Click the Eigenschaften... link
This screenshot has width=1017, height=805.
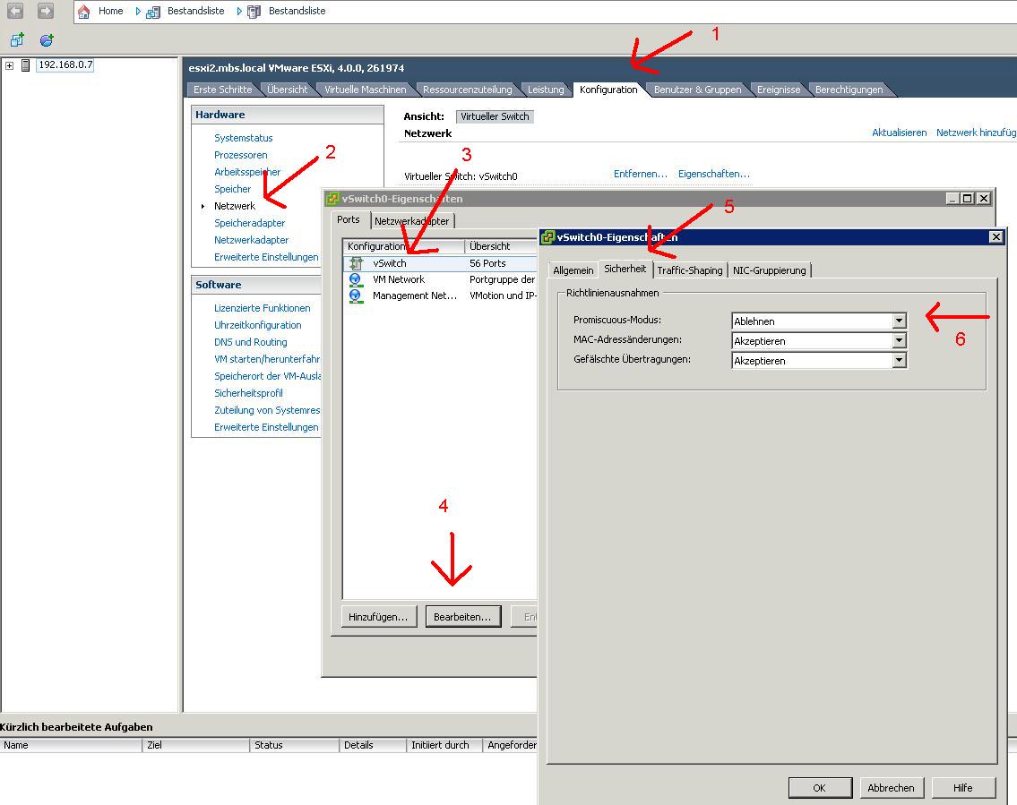(x=713, y=174)
